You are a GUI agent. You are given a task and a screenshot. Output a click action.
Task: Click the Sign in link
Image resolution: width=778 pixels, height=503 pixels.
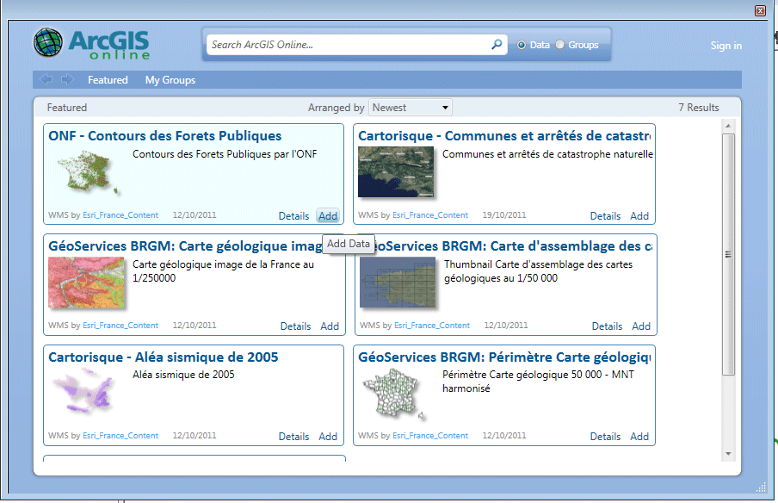tap(726, 46)
